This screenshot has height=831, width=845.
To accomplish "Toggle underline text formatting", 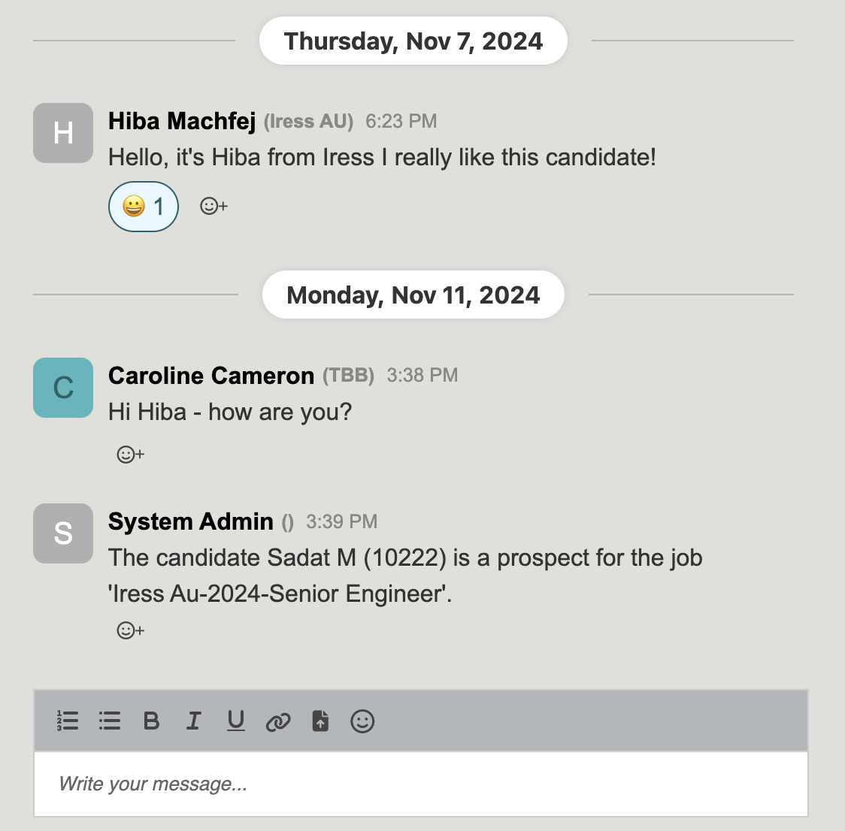I will click(x=235, y=721).
